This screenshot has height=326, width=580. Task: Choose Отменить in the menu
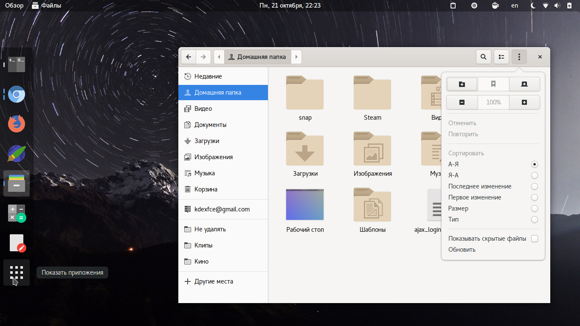[x=493, y=123]
